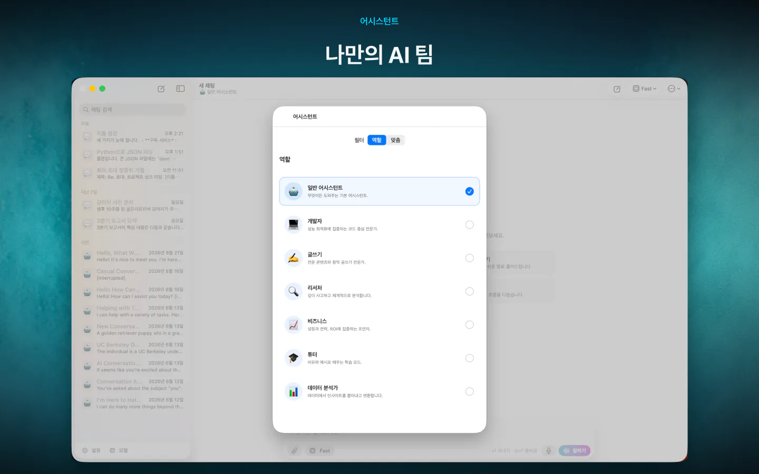Select the 데이터 분석가 radio button

[x=470, y=391]
